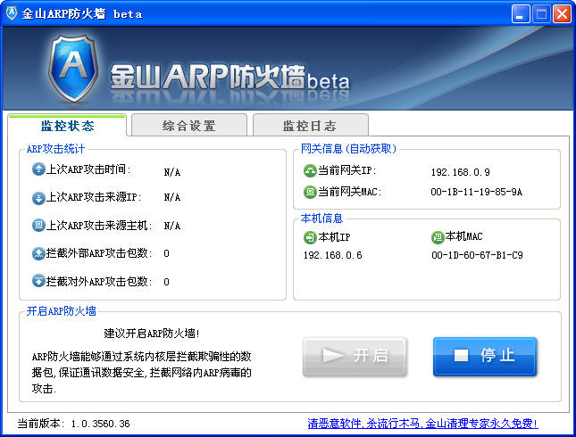Click gateway MAC value 00-1B-11-19-85-9A
The height and width of the screenshot is (437, 576).
click(x=477, y=192)
